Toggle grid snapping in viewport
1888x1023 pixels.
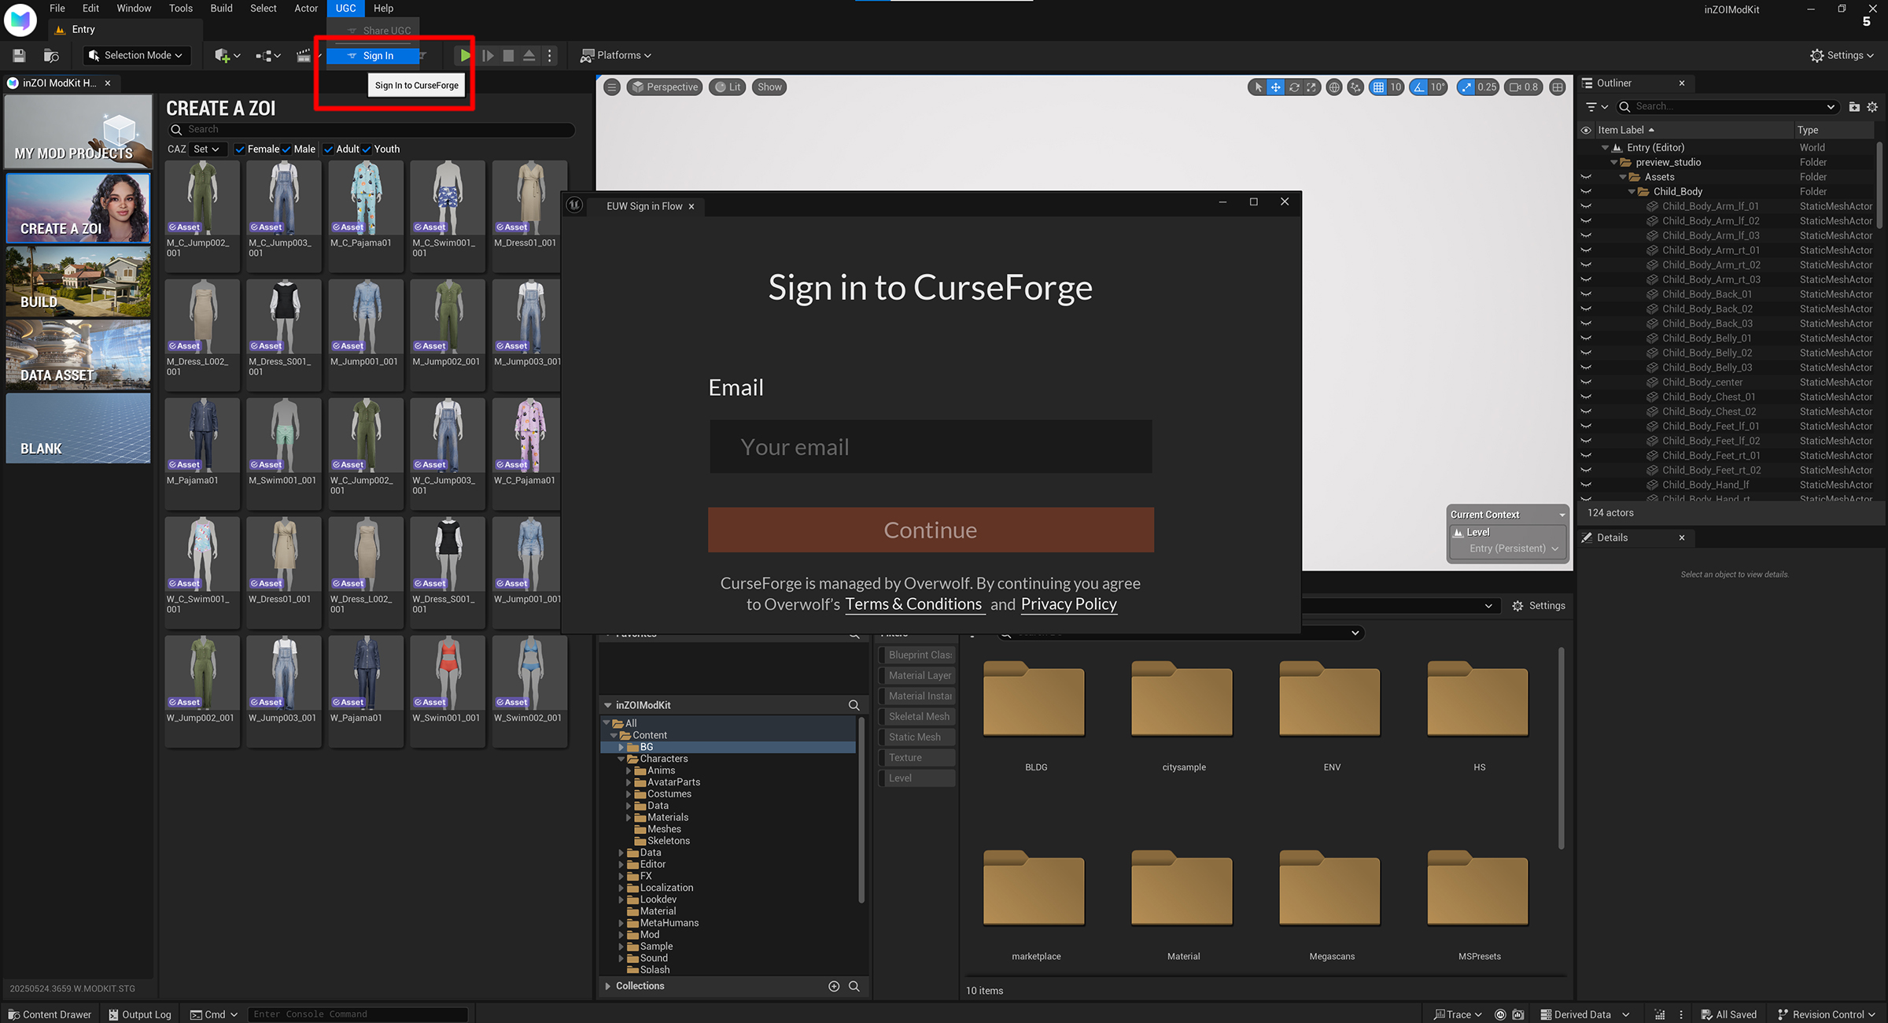tap(1378, 87)
